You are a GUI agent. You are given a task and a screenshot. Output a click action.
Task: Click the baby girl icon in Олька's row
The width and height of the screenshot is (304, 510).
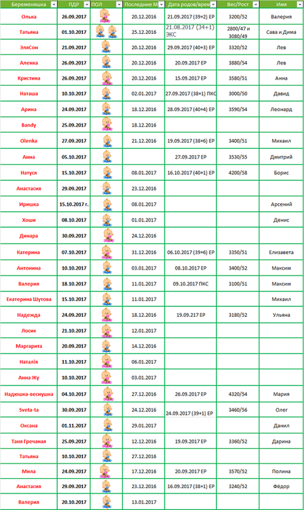click(105, 16)
